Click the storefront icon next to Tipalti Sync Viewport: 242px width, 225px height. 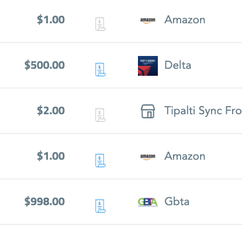(x=148, y=111)
